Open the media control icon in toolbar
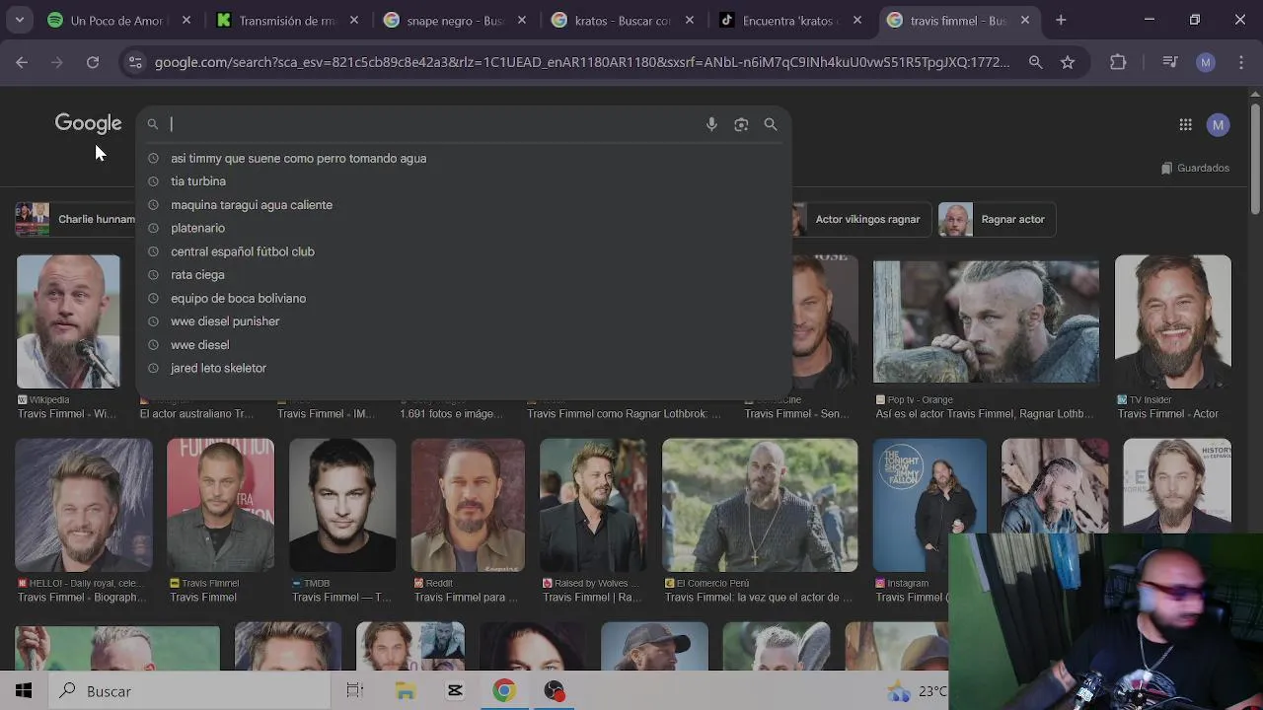The height and width of the screenshot is (710, 1263). pos(1170,62)
